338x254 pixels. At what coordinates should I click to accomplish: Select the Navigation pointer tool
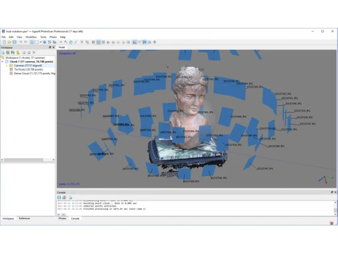(32, 42)
